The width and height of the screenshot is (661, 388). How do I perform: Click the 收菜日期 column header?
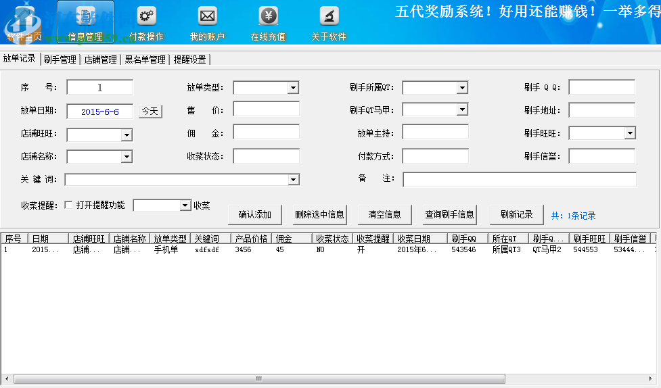point(420,239)
